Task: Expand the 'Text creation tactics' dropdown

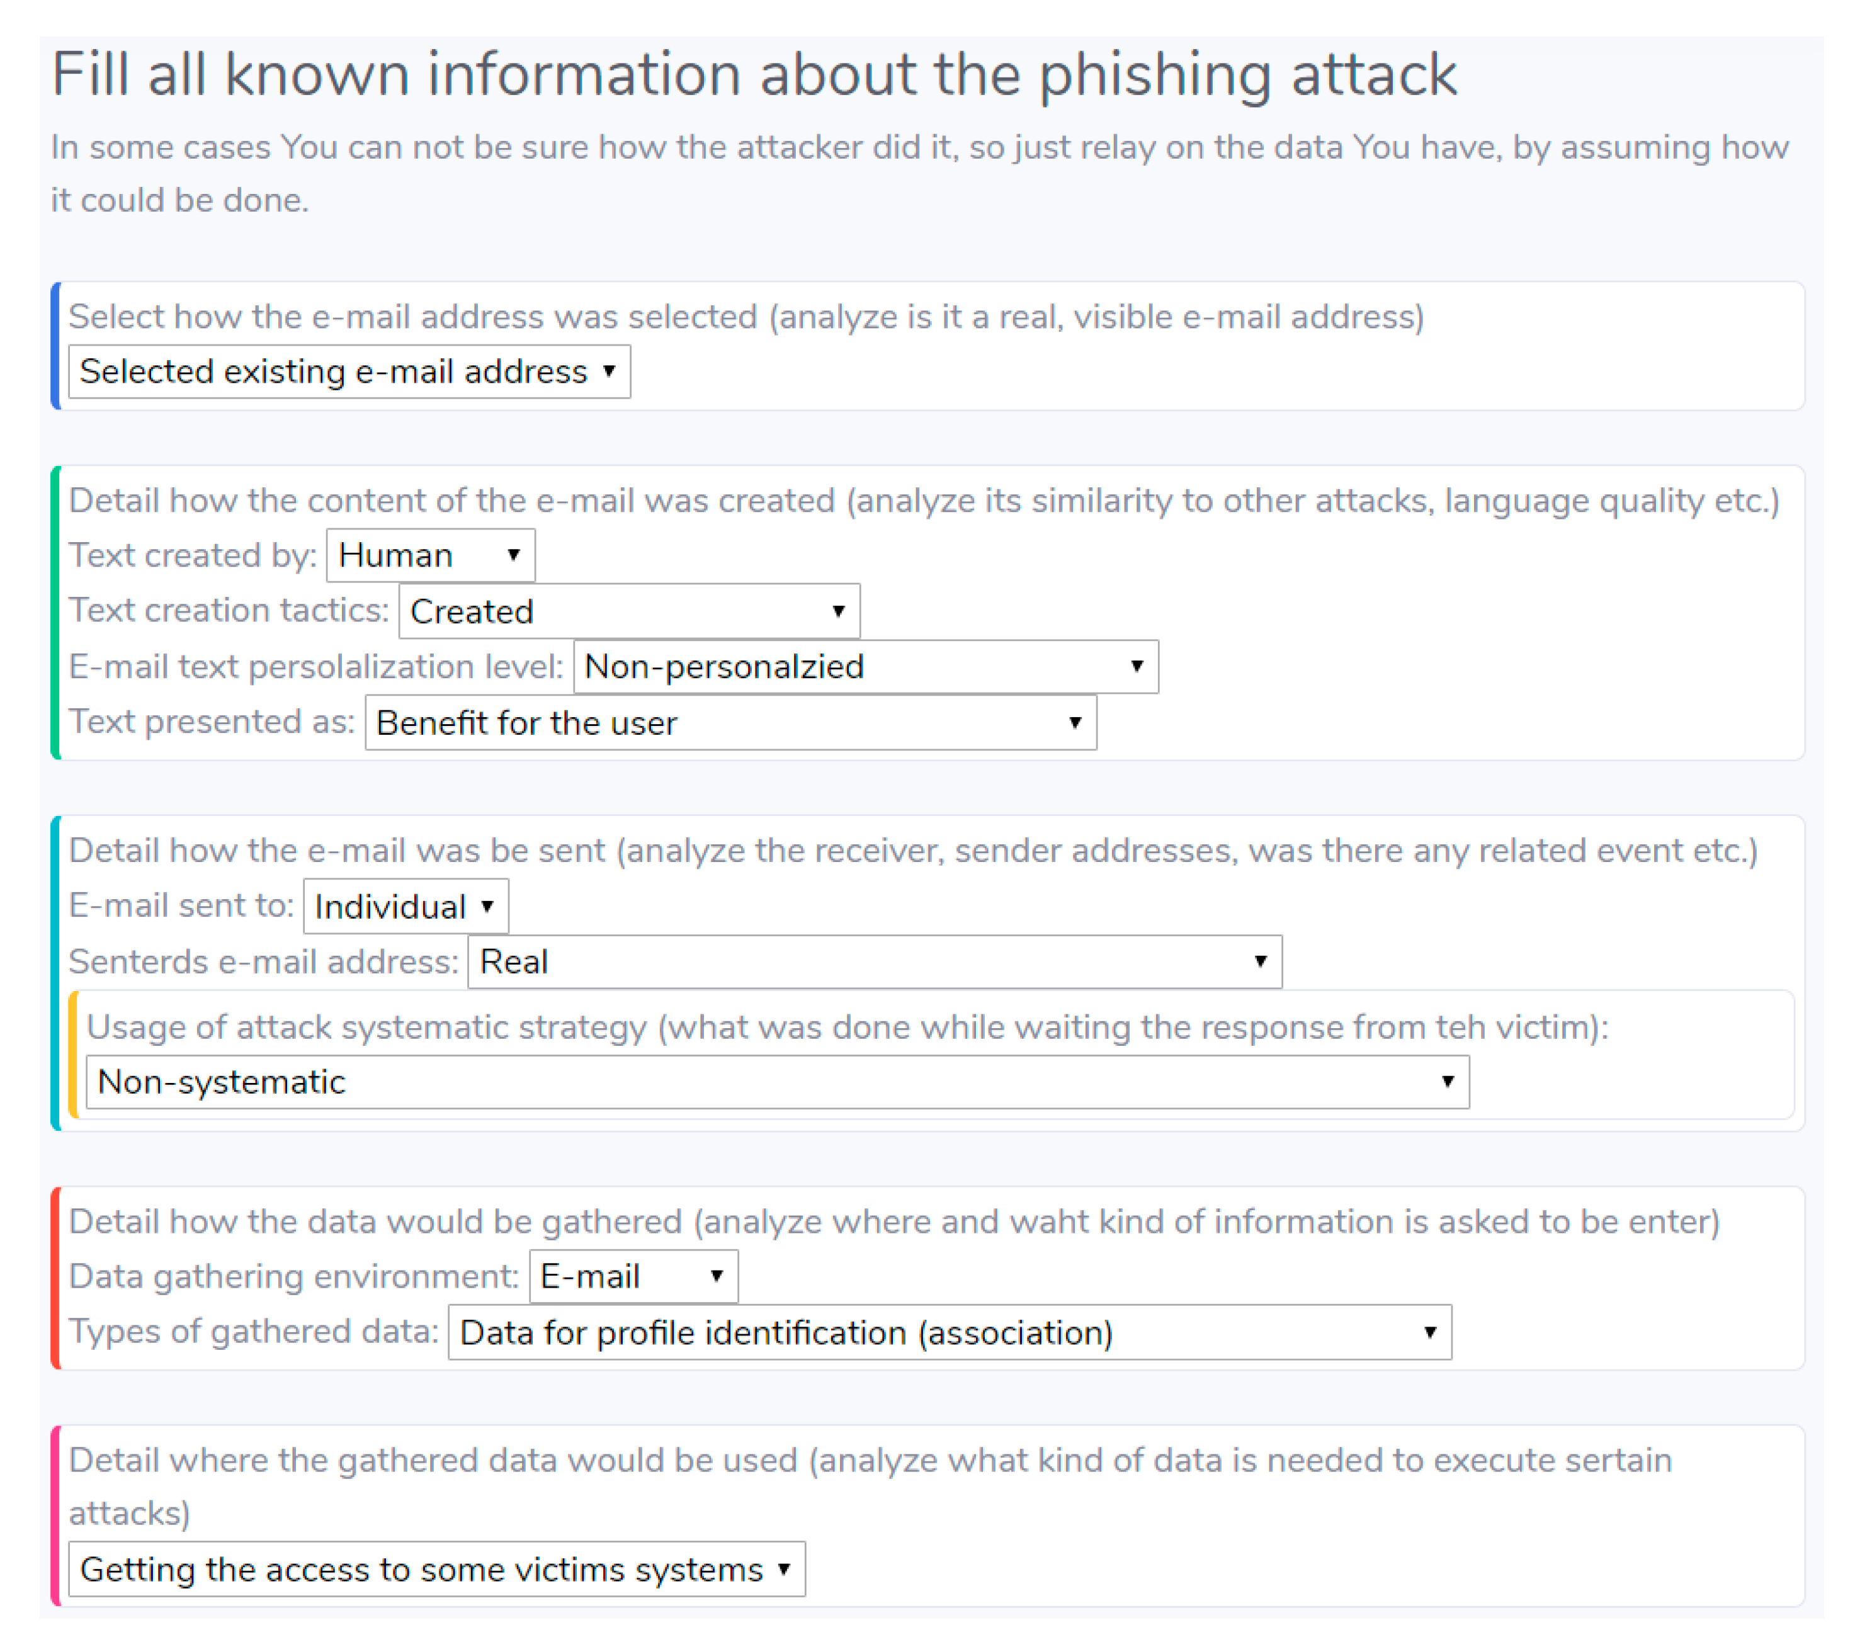Action: [x=628, y=611]
